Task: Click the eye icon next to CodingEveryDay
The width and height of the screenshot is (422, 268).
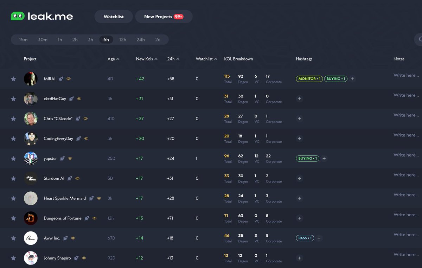Action: point(87,139)
